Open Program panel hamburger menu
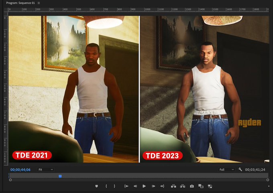Viewport: 273px width, 193px height. tap(39, 3)
